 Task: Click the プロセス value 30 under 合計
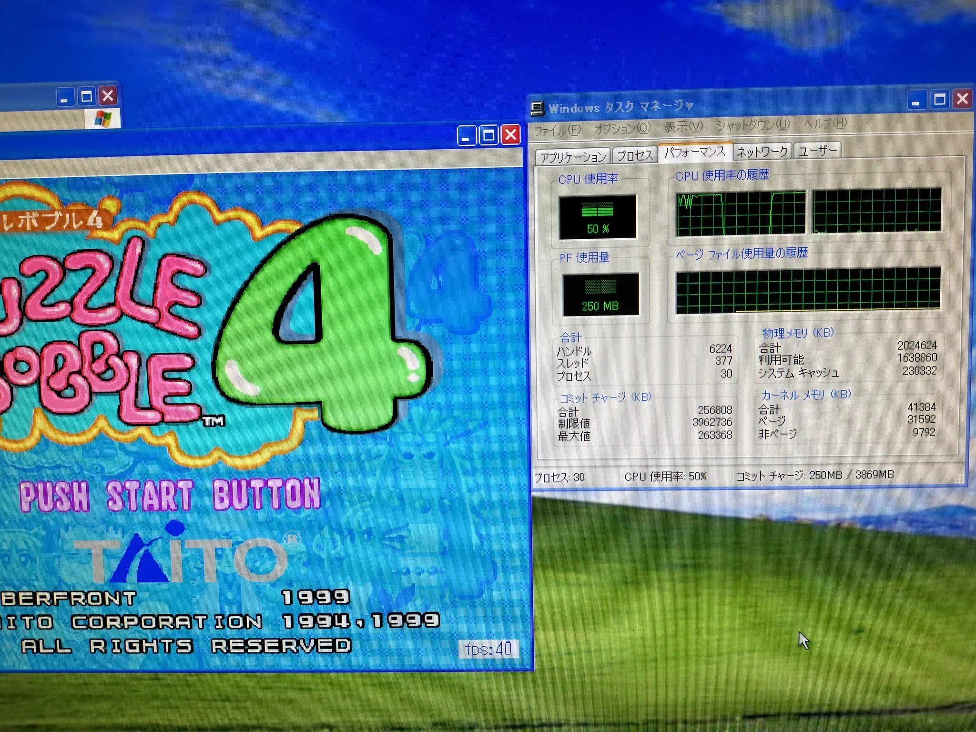726,374
